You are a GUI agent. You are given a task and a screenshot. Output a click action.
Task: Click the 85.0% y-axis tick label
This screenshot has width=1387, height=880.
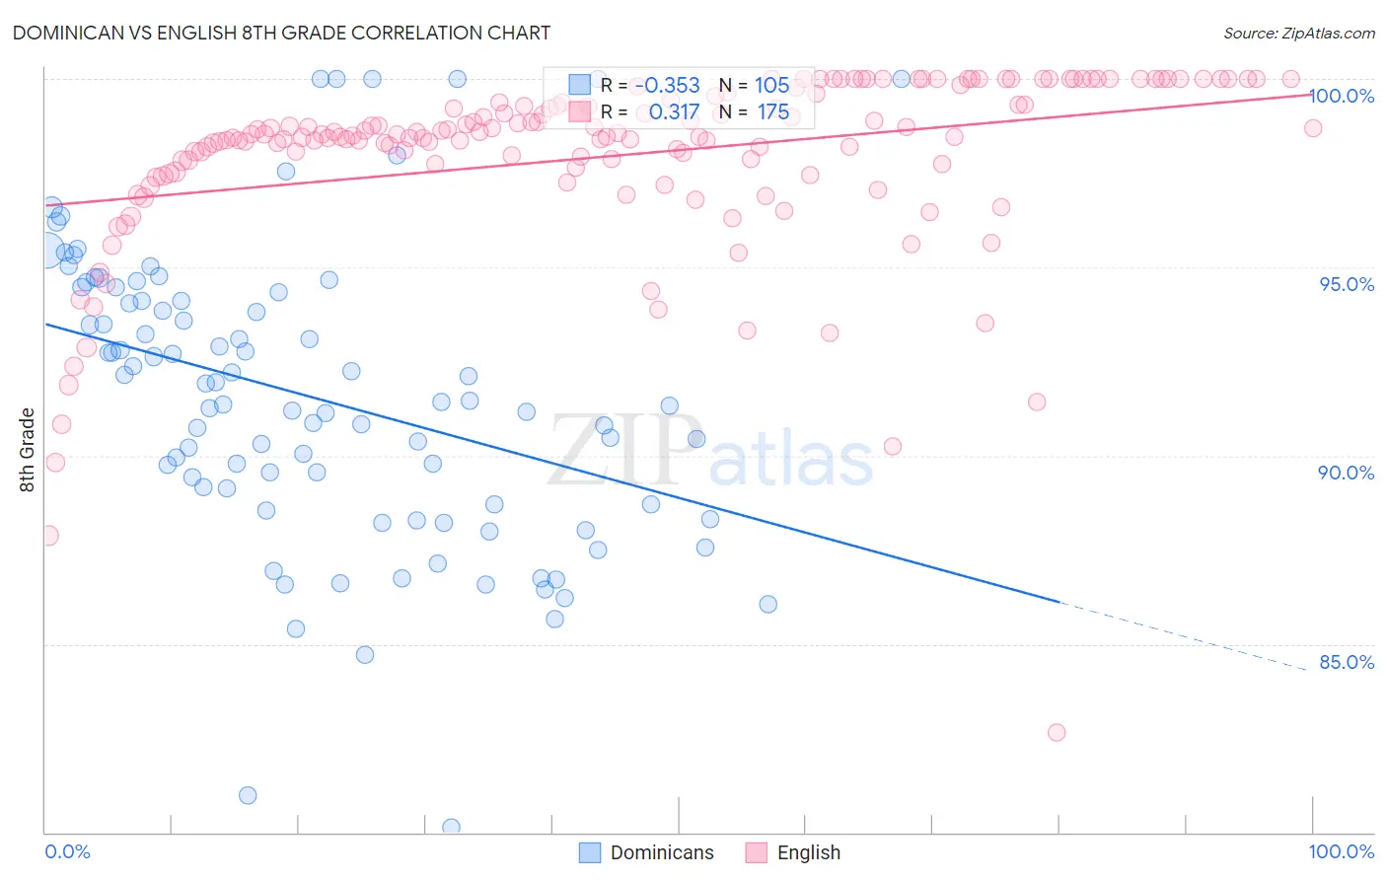(1347, 662)
